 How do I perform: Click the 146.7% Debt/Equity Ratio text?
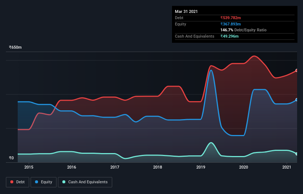[x=244, y=30]
